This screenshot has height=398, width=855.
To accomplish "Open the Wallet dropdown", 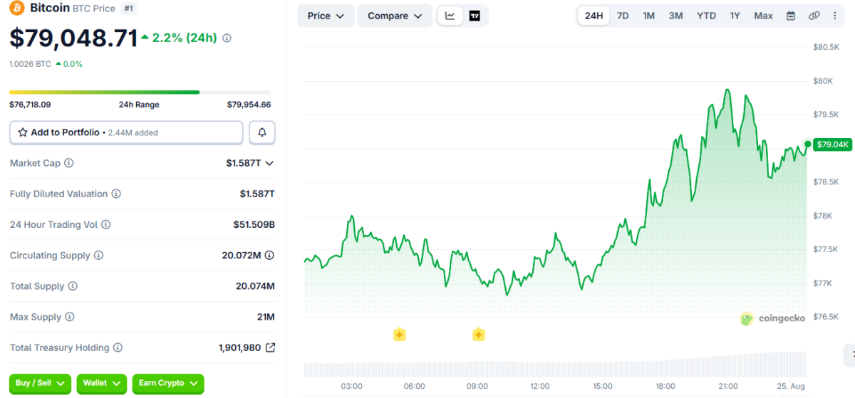I will 101,383.
